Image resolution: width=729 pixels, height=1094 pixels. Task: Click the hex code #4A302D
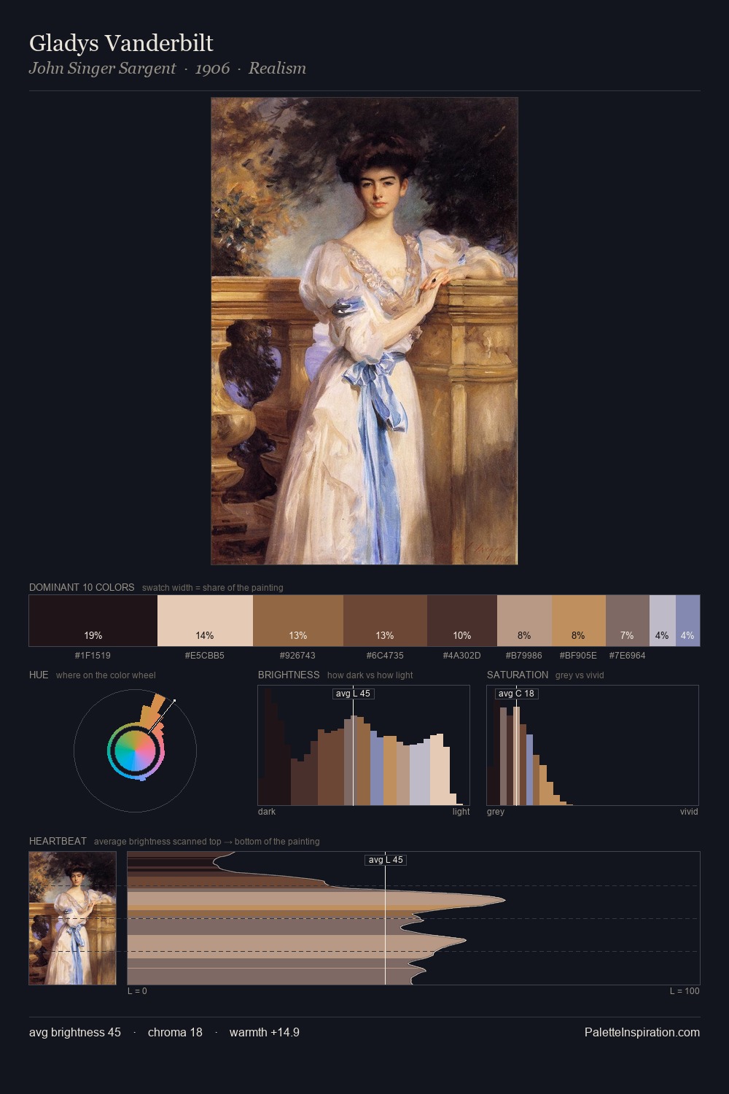pyautogui.click(x=462, y=656)
